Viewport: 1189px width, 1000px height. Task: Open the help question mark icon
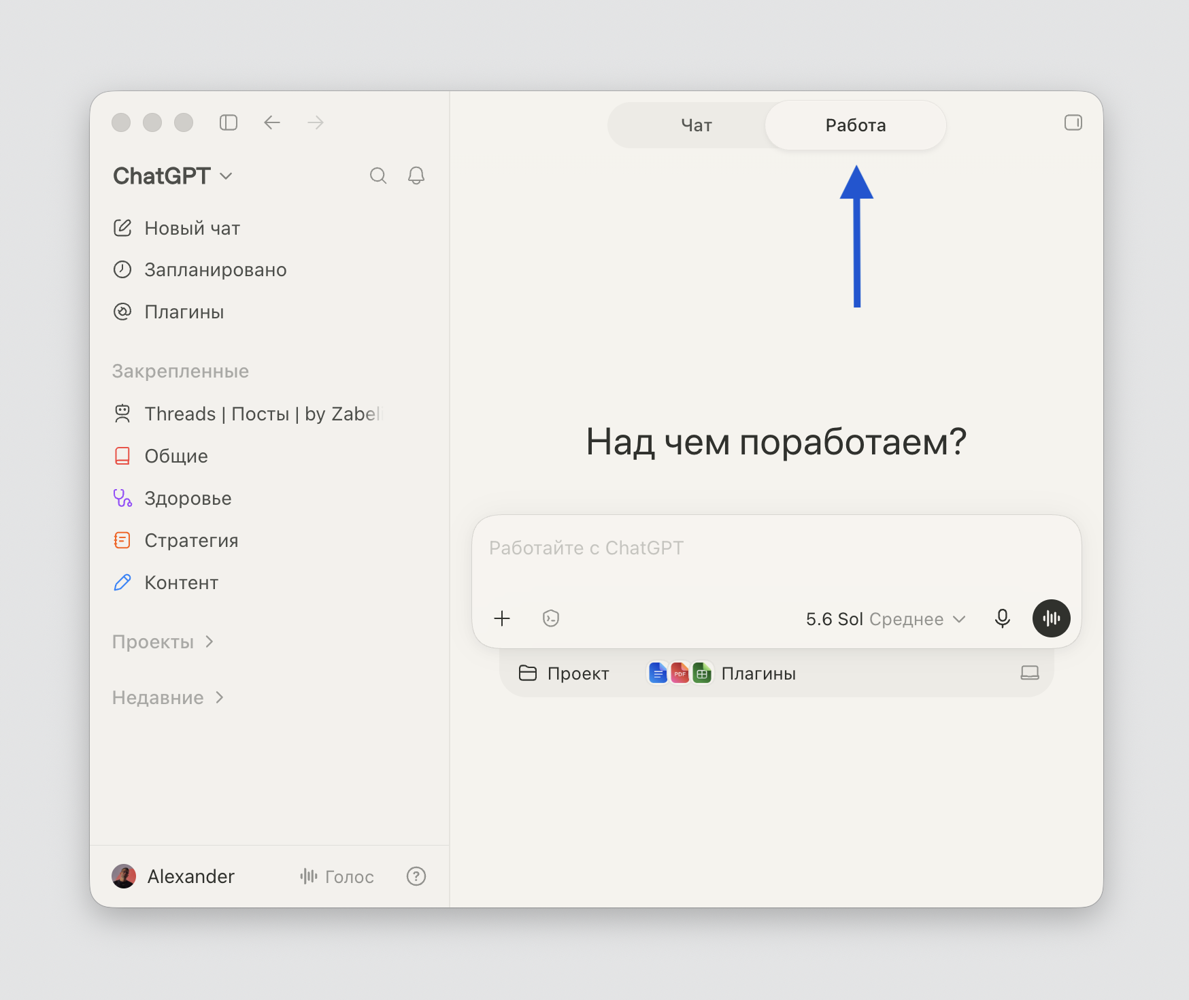coord(416,876)
